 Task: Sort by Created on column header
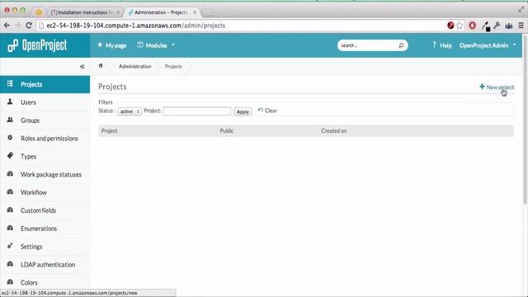[333, 130]
